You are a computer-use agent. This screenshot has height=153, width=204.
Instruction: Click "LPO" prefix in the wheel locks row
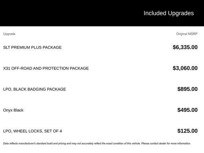pyautogui.click(x=7, y=131)
